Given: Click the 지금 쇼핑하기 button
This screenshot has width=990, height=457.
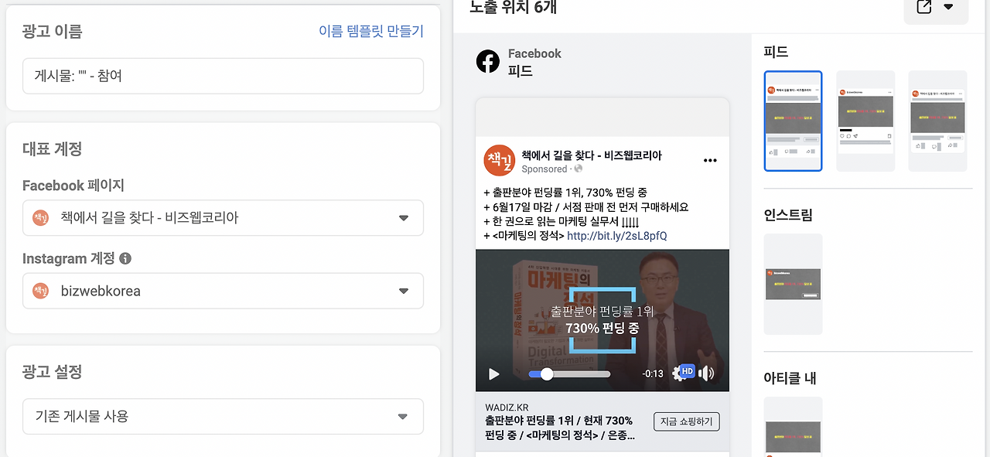Looking at the screenshot, I should [x=687, y=421].
